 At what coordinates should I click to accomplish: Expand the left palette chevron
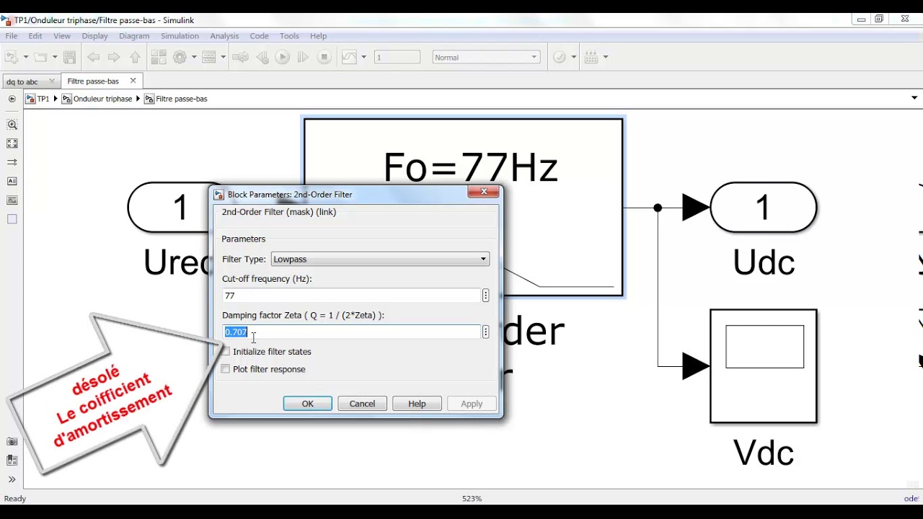tap(12, 479)
